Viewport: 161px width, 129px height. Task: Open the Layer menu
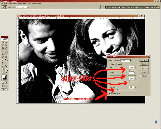[15, 4]
